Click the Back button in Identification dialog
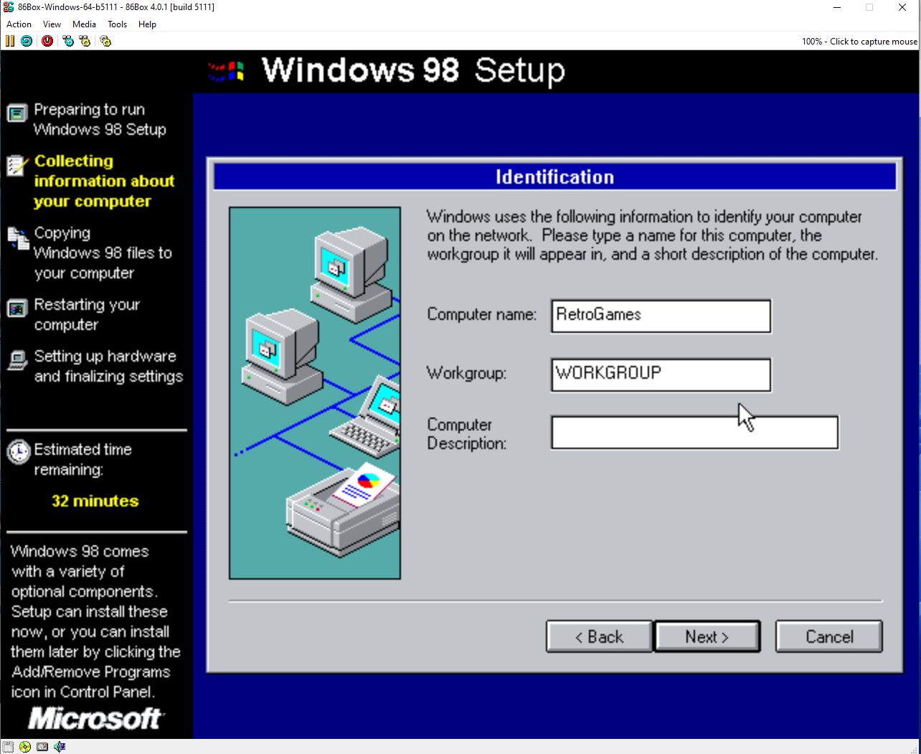Image resolution: width=921 pixels, height=754 pixels. pyautogui.click(x=599, y=637)
